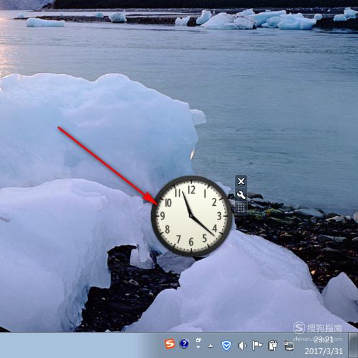Click the analog clock gadget face
358x358 pixels.
[191, 216]
